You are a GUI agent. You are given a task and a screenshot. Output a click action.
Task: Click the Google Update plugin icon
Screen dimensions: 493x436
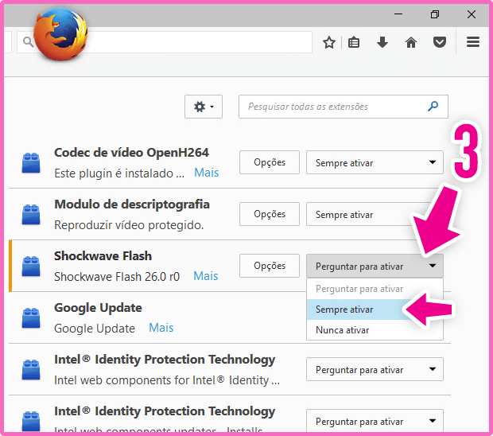pyautogui.click(x=31, y=317)
